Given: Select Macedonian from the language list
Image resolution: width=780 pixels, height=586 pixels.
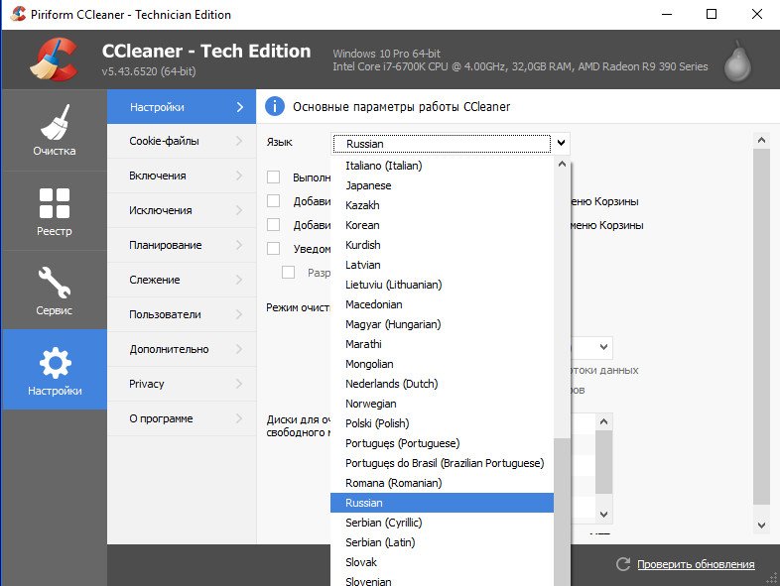Looking at the screenshot, I should (x=442, y=304).
